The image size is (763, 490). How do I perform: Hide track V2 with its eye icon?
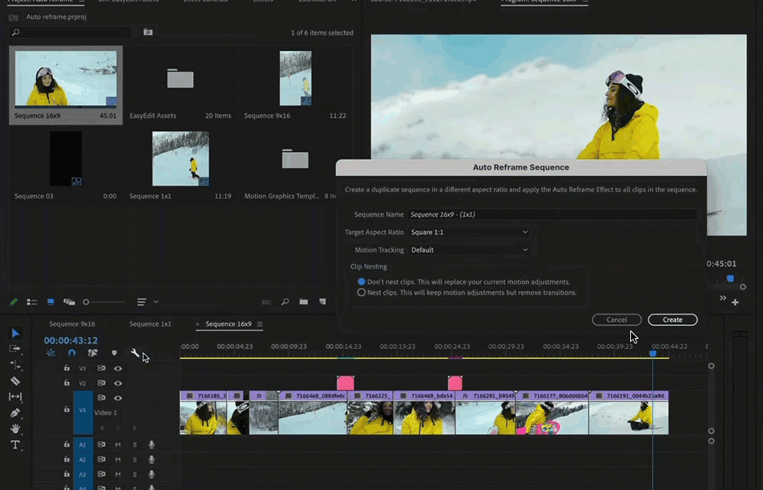(x=118, y=383)
